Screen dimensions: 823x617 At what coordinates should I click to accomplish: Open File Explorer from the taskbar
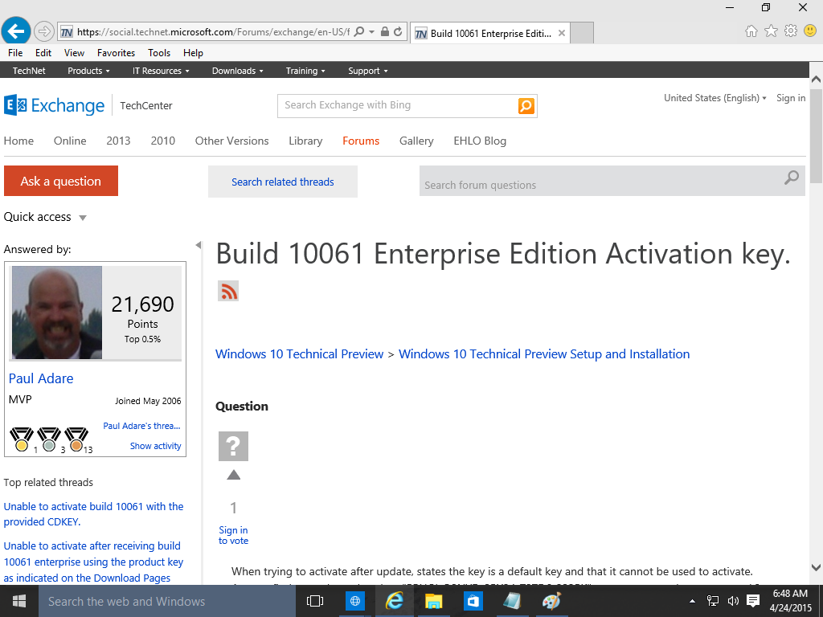pyautogui.click(x=433, y=601)
